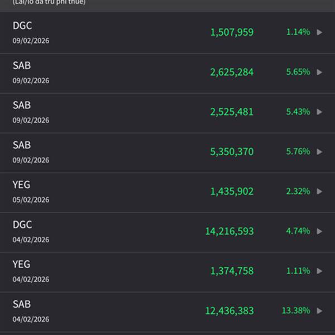The image size is (335, 335).
Task: Tap the YEG ticker dated 04/02/2026
Action: [x=22, y=264]
